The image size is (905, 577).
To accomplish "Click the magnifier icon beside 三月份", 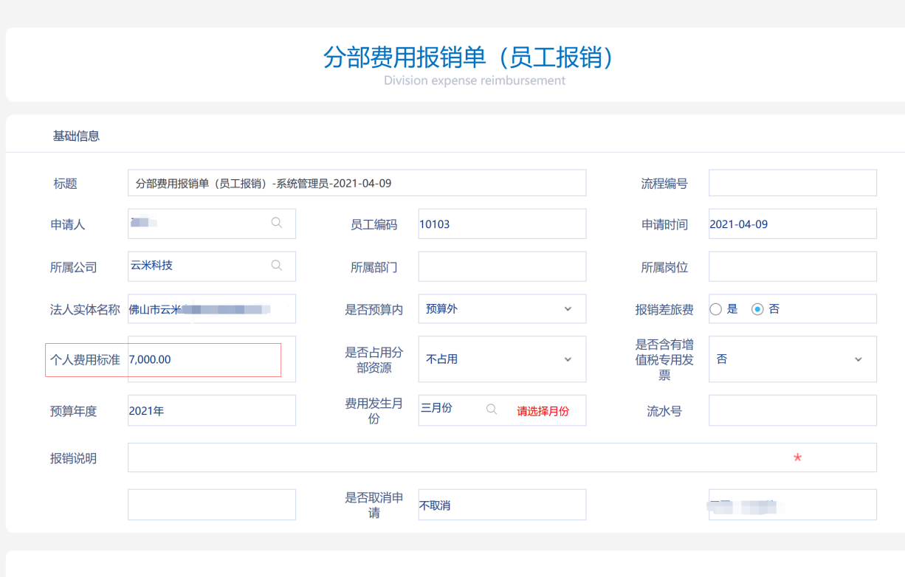I will 492,410.
